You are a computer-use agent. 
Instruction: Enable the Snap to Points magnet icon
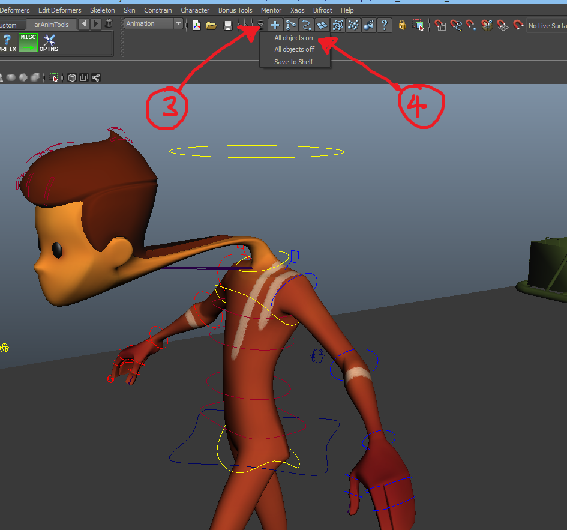pyautogui.click(x=472, y=25)
